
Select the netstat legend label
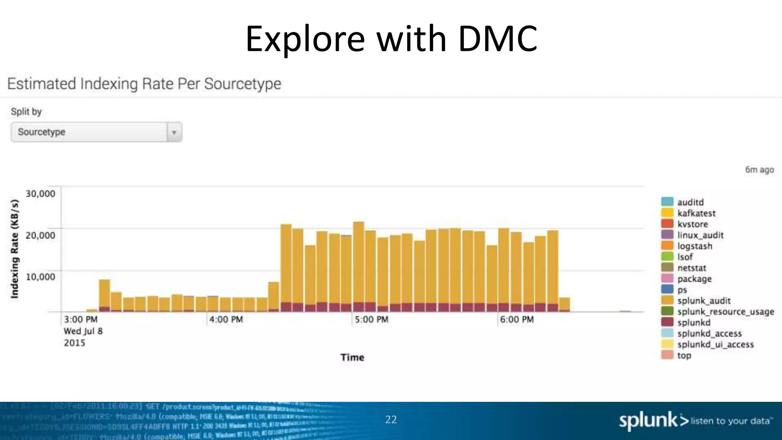click(692, 268)
